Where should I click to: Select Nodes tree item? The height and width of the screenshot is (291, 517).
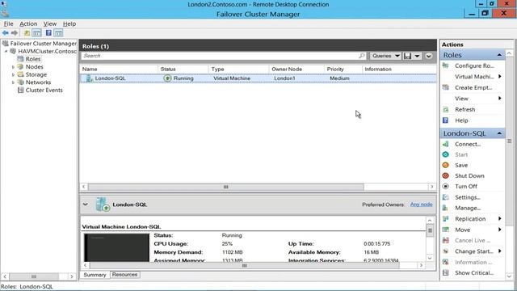(34, 66)
